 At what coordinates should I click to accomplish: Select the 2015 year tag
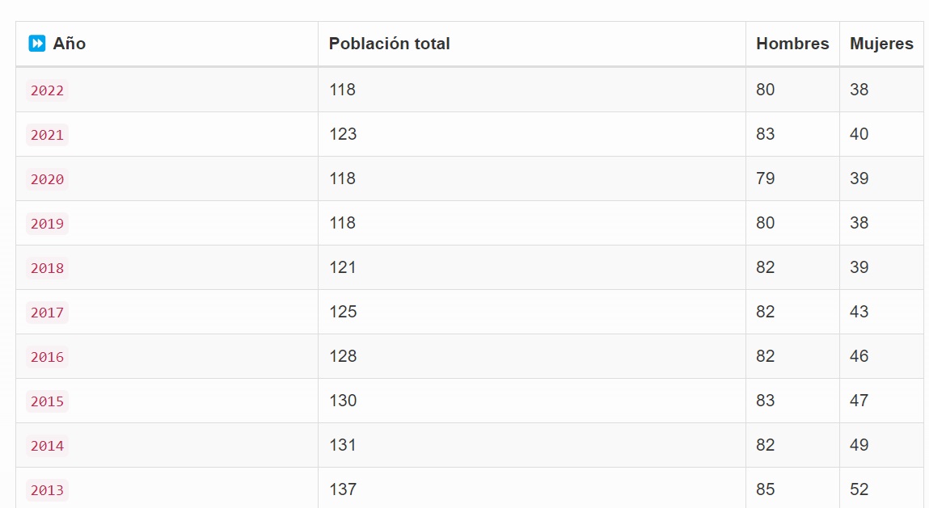pyautogui.click(x=48, y=401)
